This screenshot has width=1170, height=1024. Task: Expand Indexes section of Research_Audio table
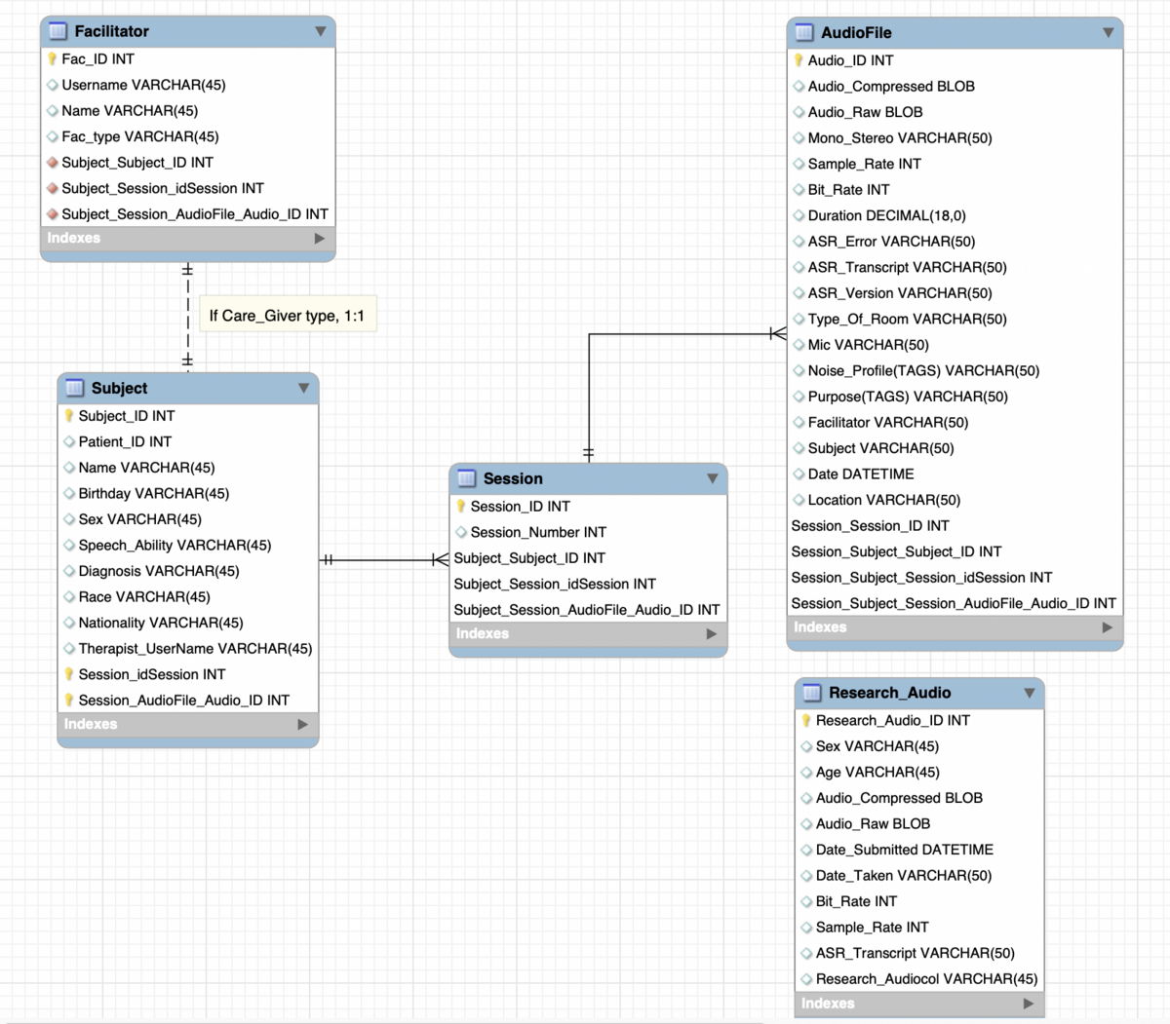(x=1029, y=1004)
